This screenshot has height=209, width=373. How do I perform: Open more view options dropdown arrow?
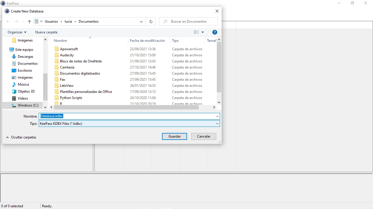203,32
